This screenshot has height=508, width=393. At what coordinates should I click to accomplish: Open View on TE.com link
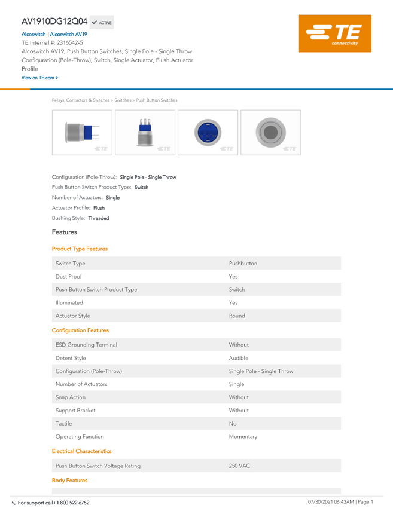[x=40, y=78]
